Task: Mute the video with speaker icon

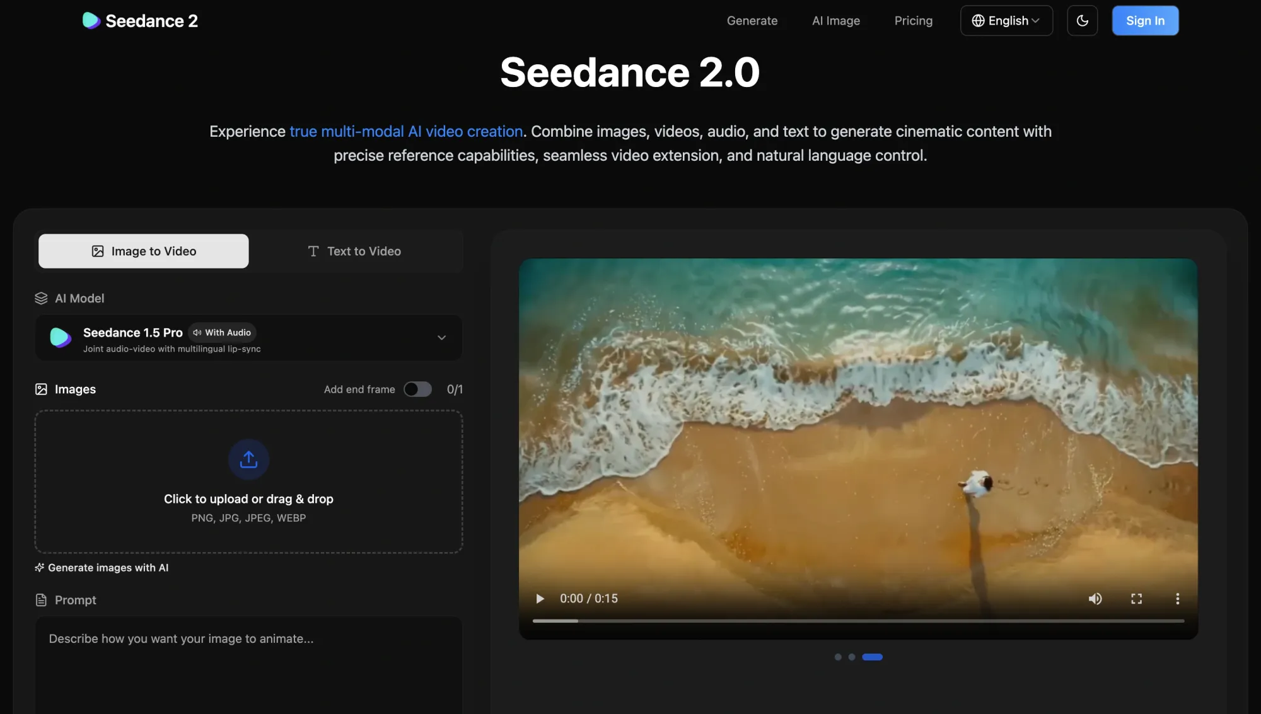Action: [x=1095, y=599]
